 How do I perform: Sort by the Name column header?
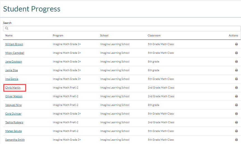click(x=9, y=36)
